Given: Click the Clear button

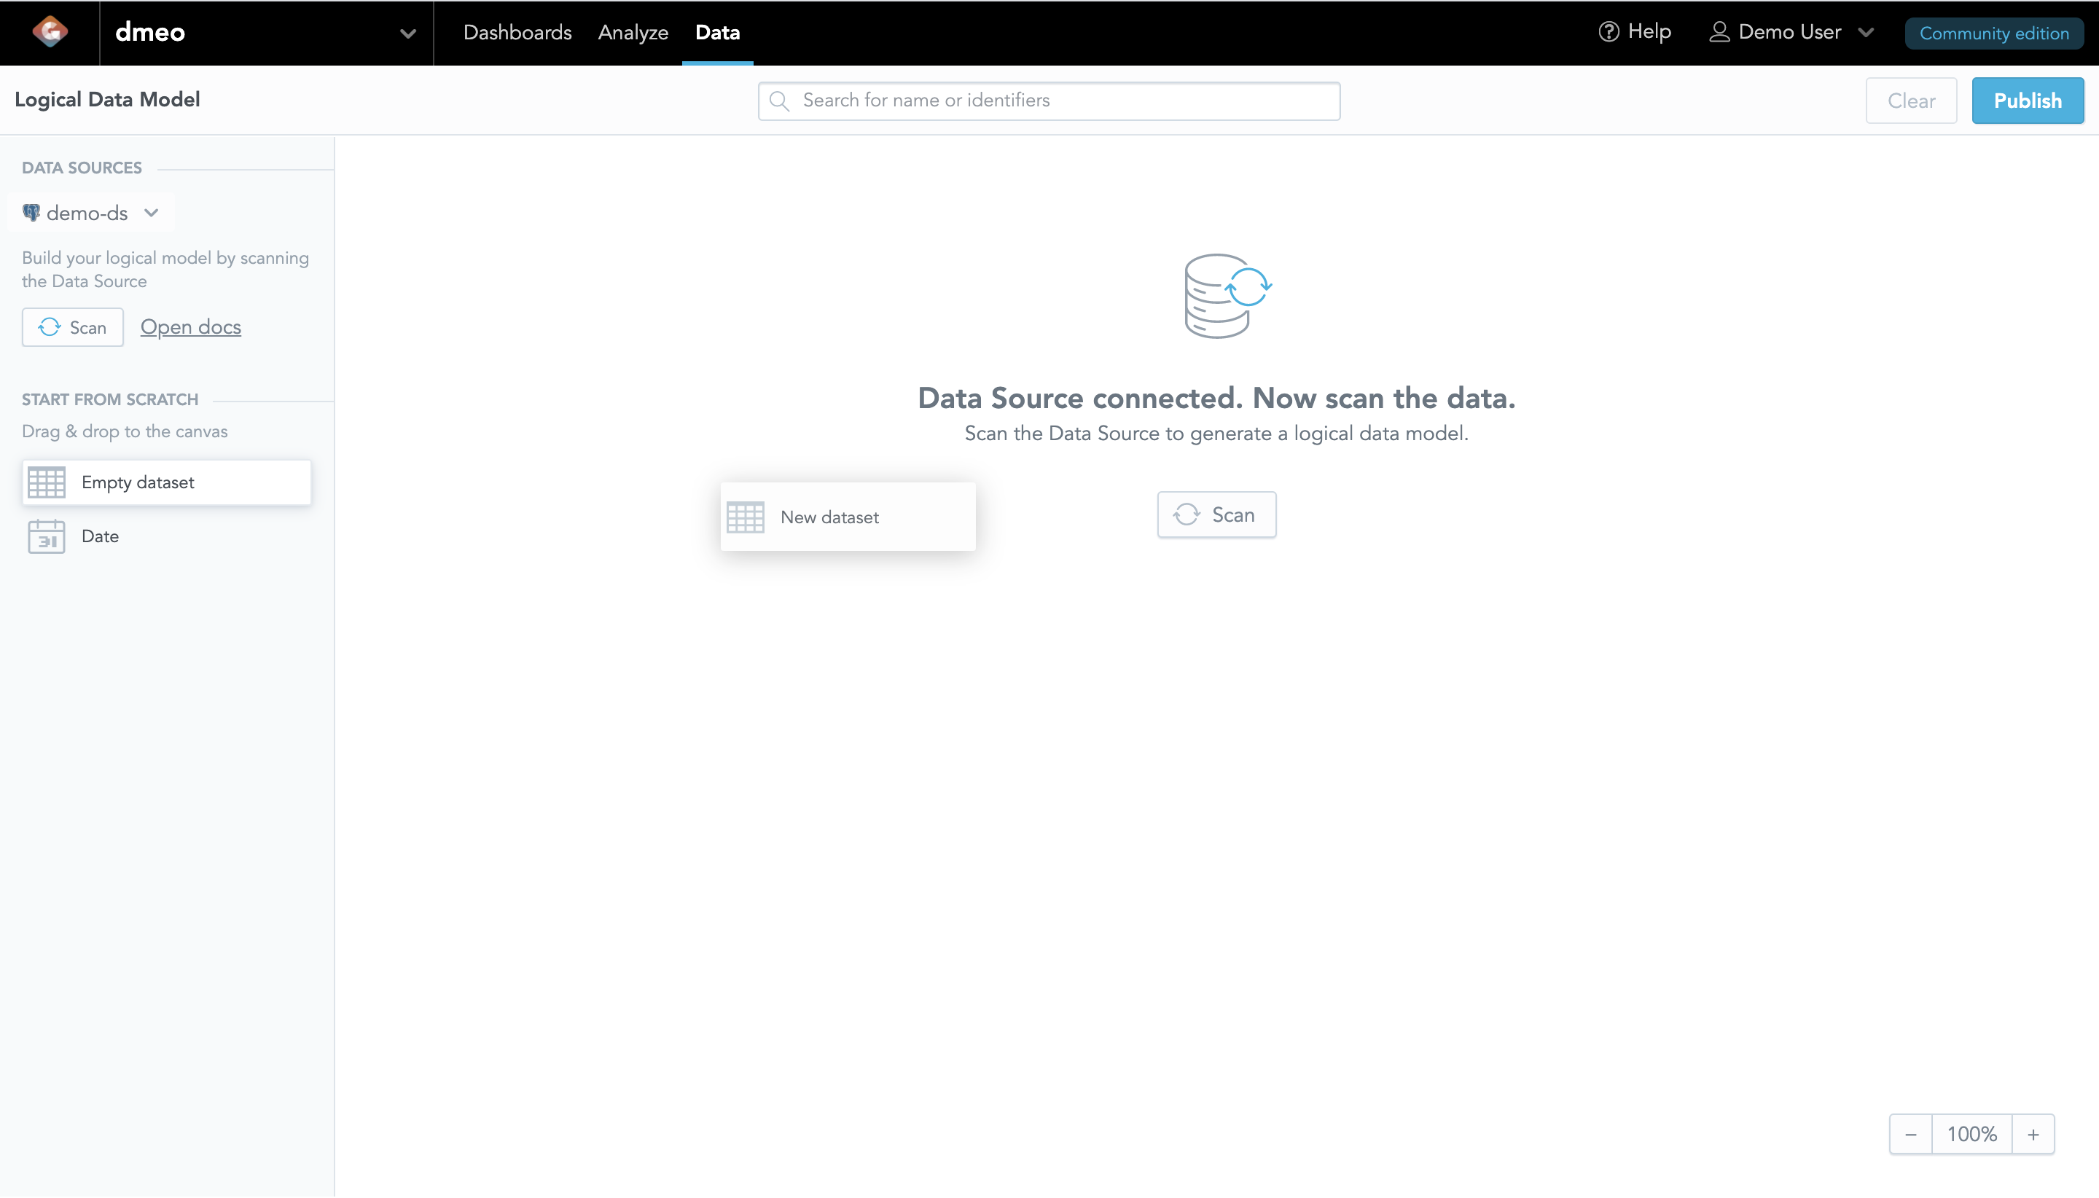Looking at the screenshot, I should tap(1910, 101).
